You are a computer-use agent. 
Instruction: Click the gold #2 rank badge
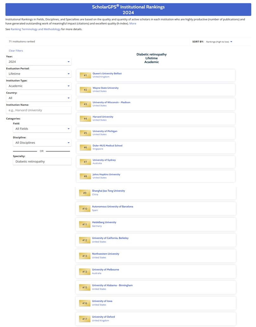(85, 90)
